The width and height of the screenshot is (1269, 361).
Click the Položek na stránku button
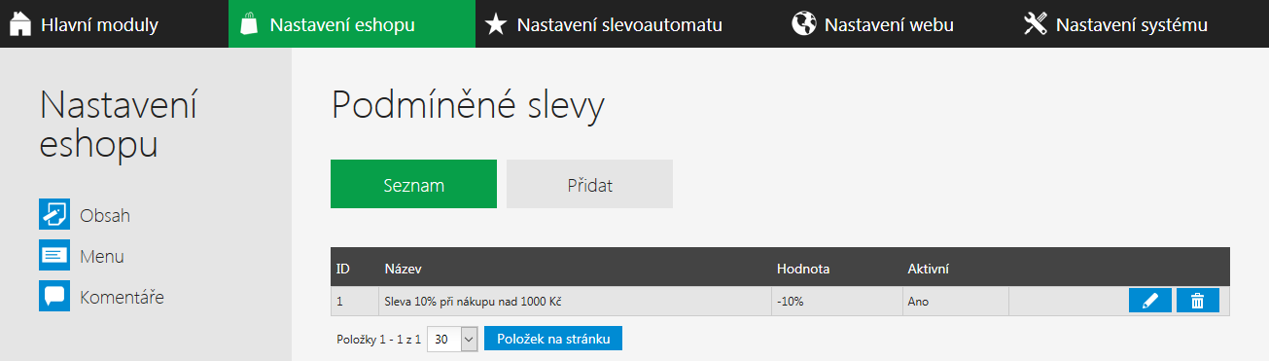pos(553,339)
